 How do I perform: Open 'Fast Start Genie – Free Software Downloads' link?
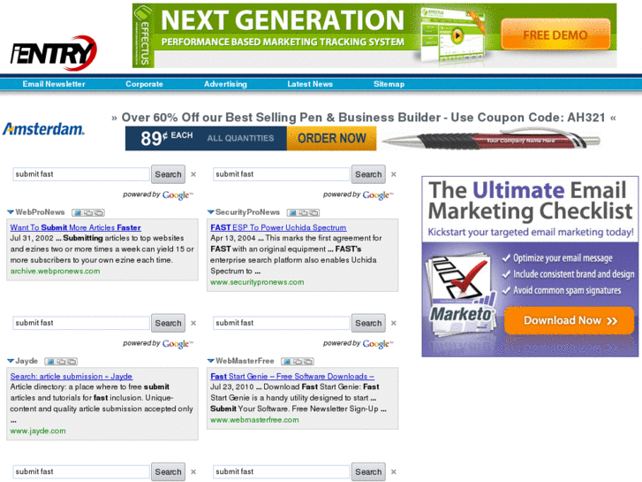pyautogui.click(x=292, y=377)
